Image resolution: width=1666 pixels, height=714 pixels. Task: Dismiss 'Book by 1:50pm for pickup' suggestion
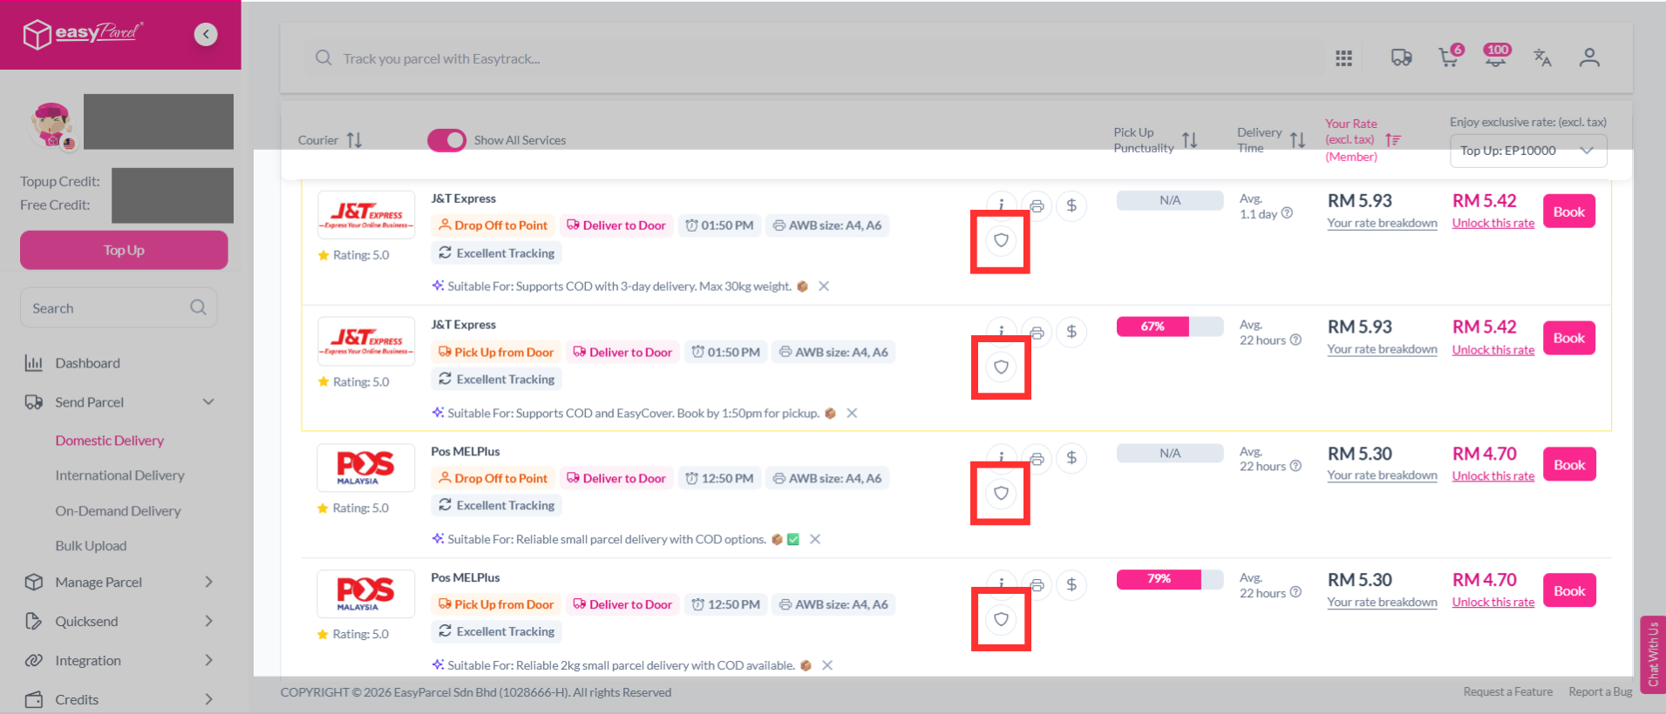pyautogui.click(x=852, y=413)
